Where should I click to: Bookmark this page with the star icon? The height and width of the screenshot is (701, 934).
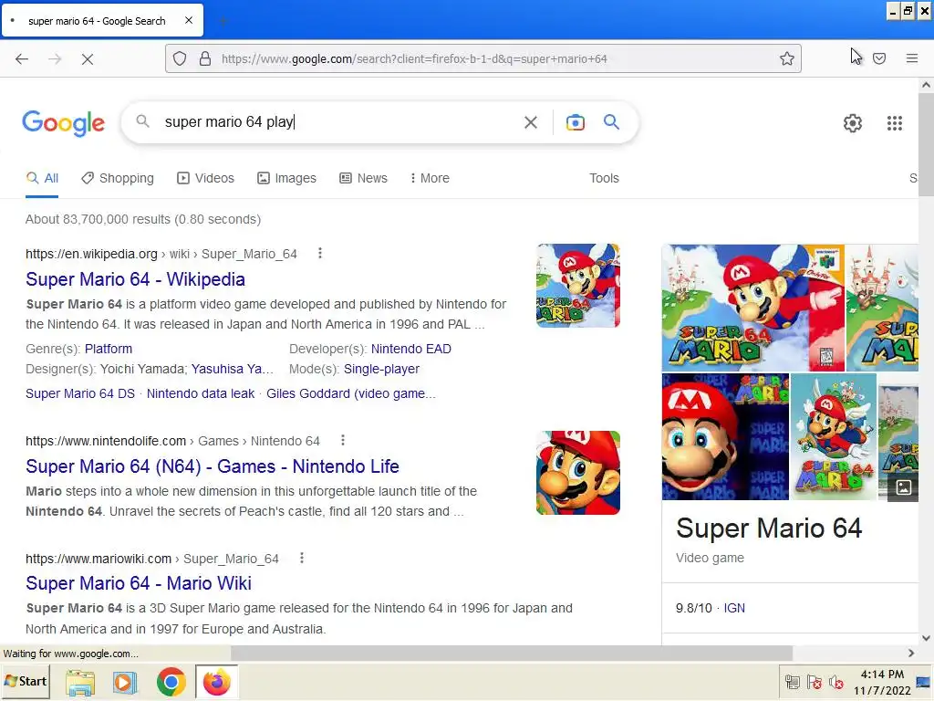[x=787, y=59]
